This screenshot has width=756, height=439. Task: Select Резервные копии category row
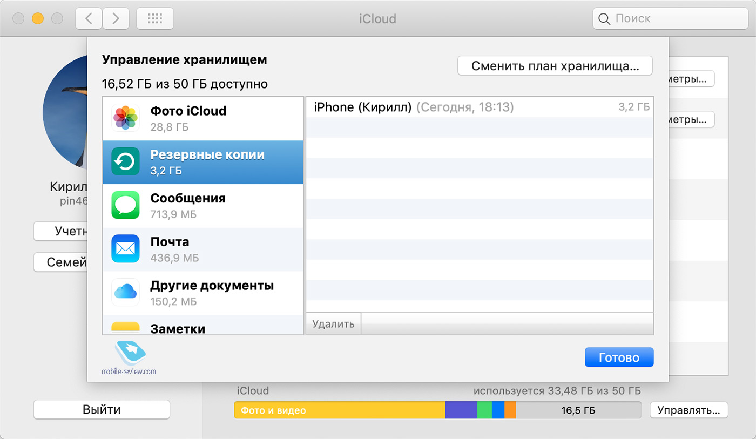point(203,162)
